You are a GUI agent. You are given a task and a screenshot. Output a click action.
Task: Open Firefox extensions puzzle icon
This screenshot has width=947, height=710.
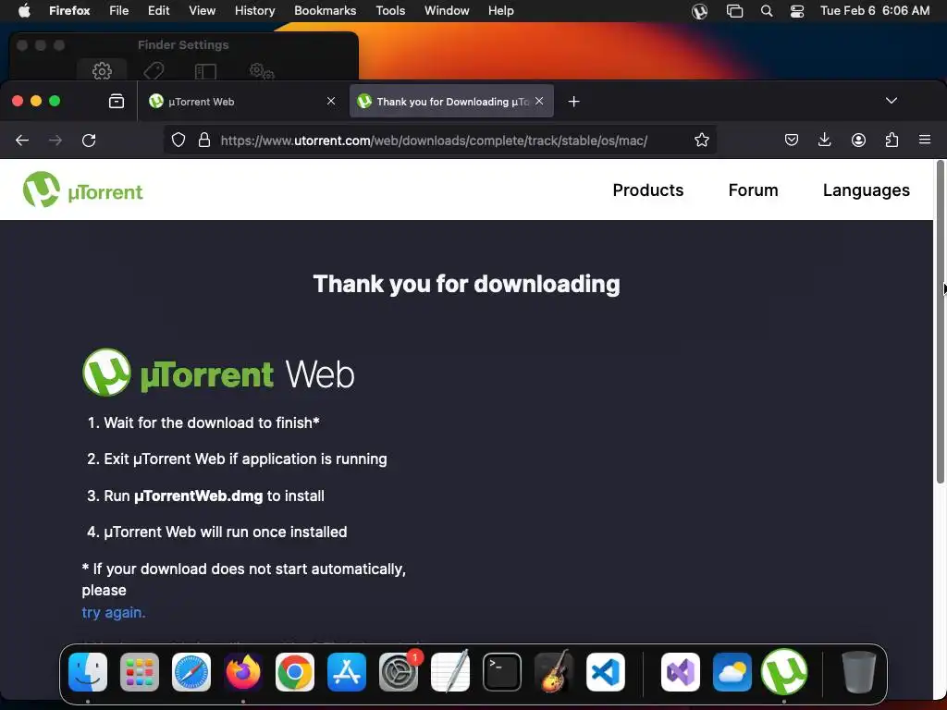892,141
